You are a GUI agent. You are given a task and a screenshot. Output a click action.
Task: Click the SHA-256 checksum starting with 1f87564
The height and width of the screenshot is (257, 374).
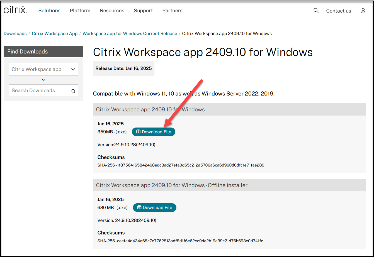click(181, 165)
